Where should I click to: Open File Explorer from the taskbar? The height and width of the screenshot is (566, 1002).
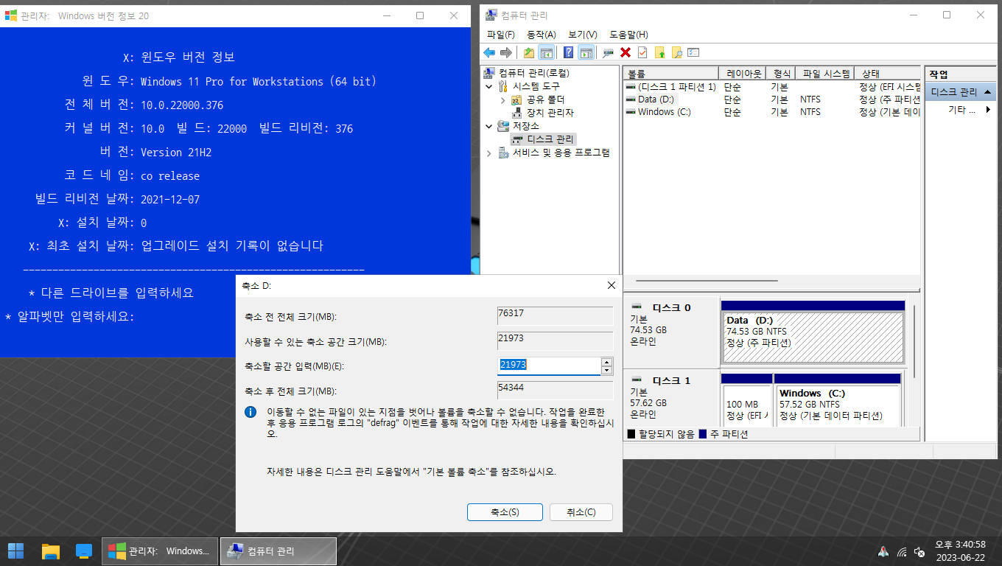pos(50,551)
